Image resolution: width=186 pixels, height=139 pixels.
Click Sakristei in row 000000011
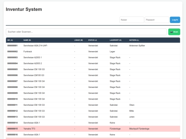coord(114,105)
